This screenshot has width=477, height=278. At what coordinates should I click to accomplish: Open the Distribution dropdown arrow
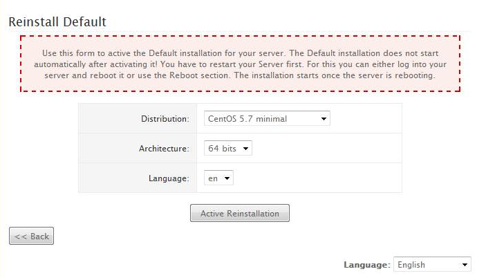pyautogui.click(x=324, y=119)
